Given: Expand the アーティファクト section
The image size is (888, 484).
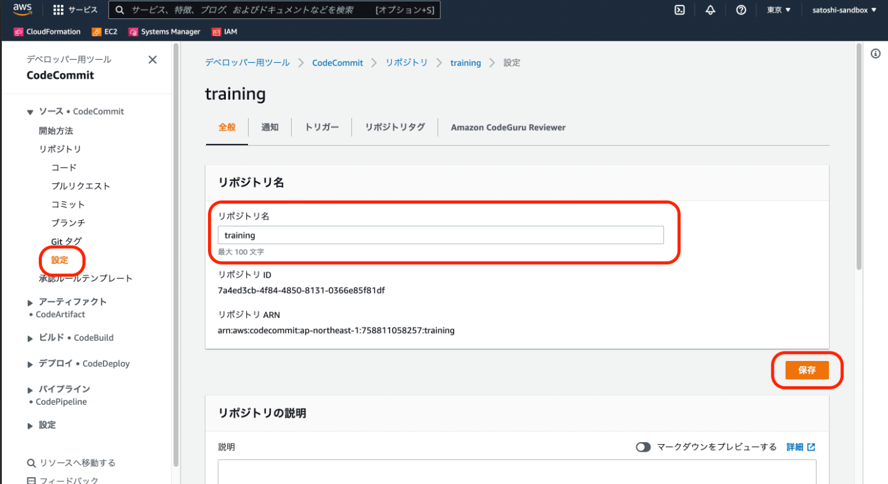Looking at the screenshot, I should click(x=30, y=303).
